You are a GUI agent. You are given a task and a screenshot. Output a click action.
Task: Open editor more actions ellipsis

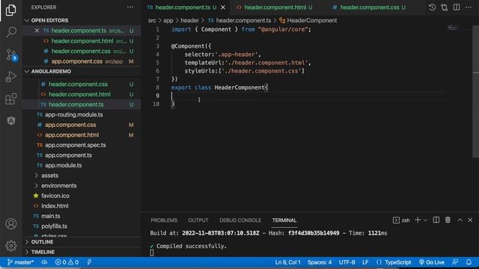[469, 7]
